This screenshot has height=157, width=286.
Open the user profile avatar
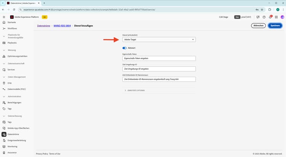(x=282, y=17)
